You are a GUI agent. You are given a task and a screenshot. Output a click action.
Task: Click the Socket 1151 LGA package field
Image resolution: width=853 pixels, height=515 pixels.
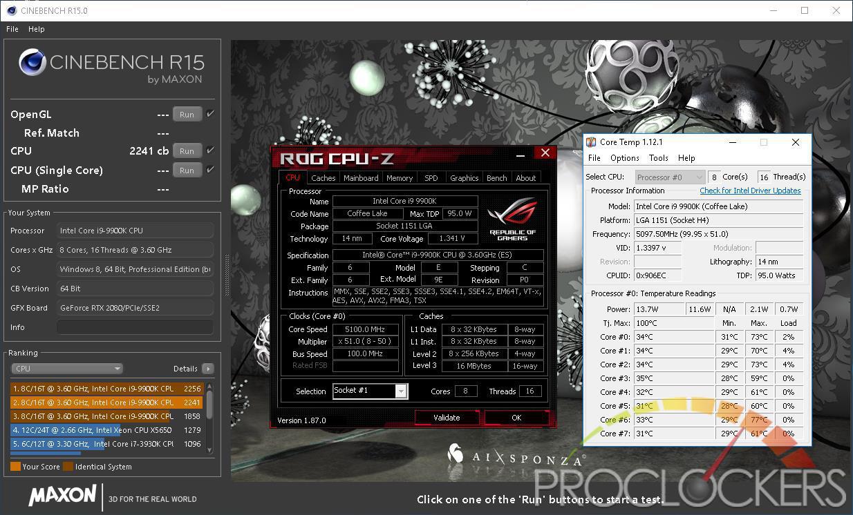[405, 226]
